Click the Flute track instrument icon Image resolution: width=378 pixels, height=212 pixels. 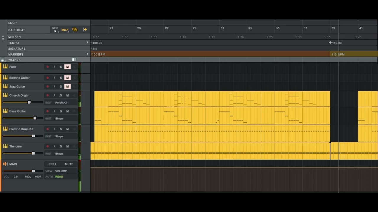click(x=5, y=67)
